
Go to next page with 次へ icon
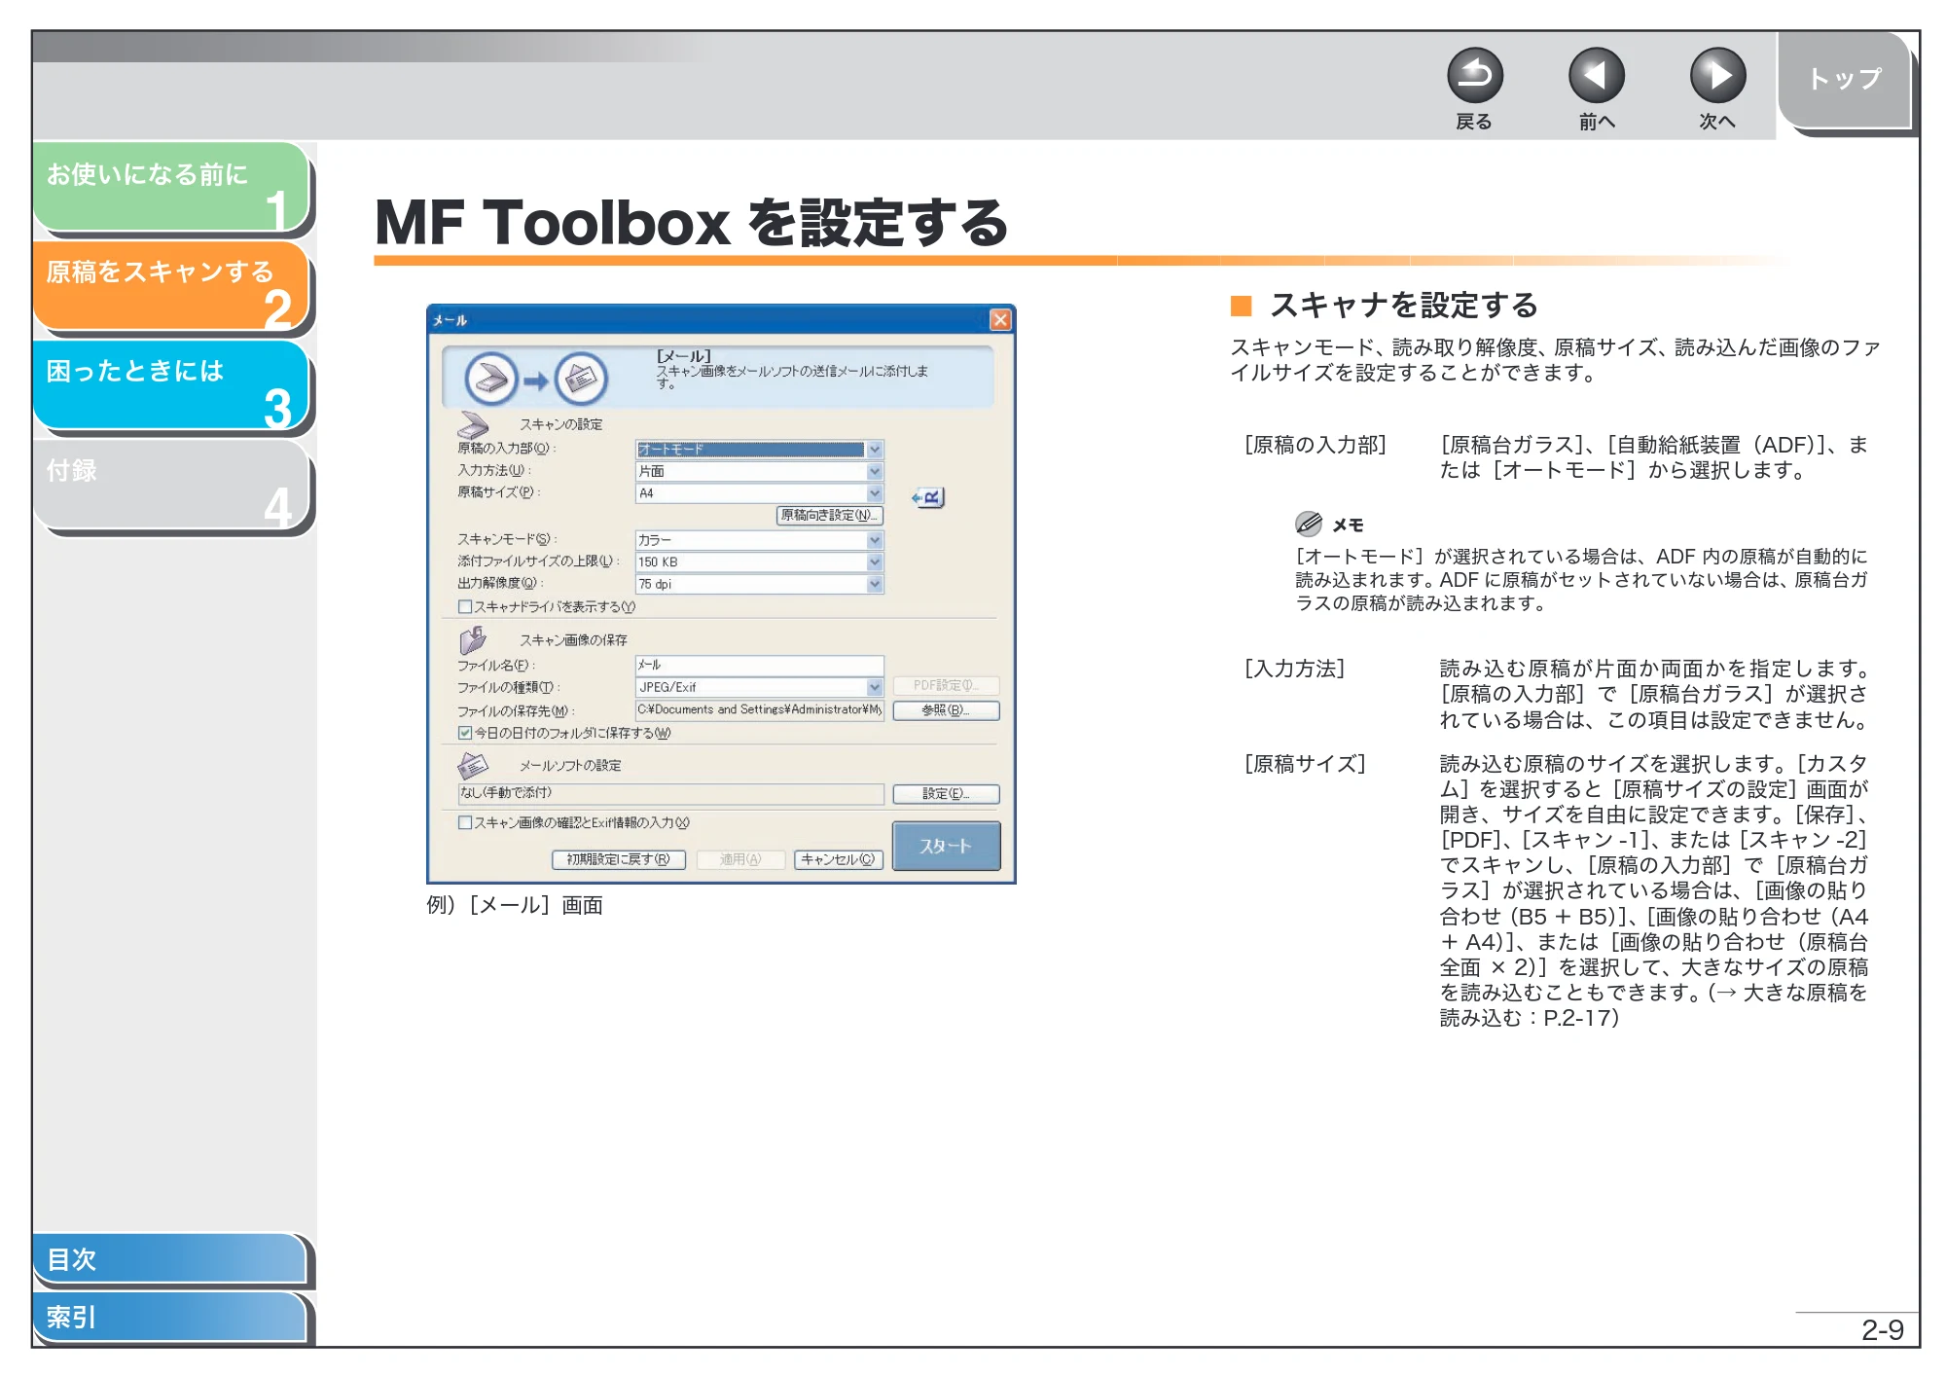coord(1717,75)
